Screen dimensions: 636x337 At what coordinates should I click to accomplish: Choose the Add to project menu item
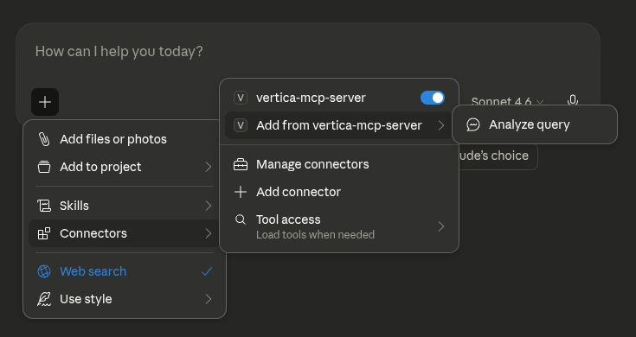[125, 167]
